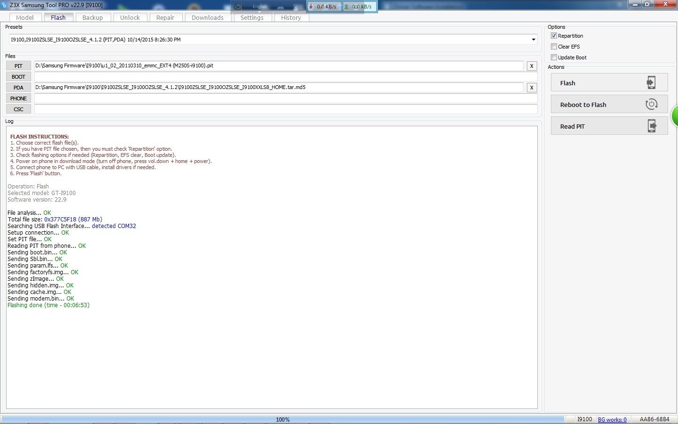Click the PHONE file select button
The height and width of the screenshot is (424, 678).
click(x=18, y=98)
